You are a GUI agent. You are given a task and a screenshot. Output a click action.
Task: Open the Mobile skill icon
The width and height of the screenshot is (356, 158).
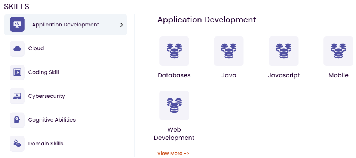point(338,51)
